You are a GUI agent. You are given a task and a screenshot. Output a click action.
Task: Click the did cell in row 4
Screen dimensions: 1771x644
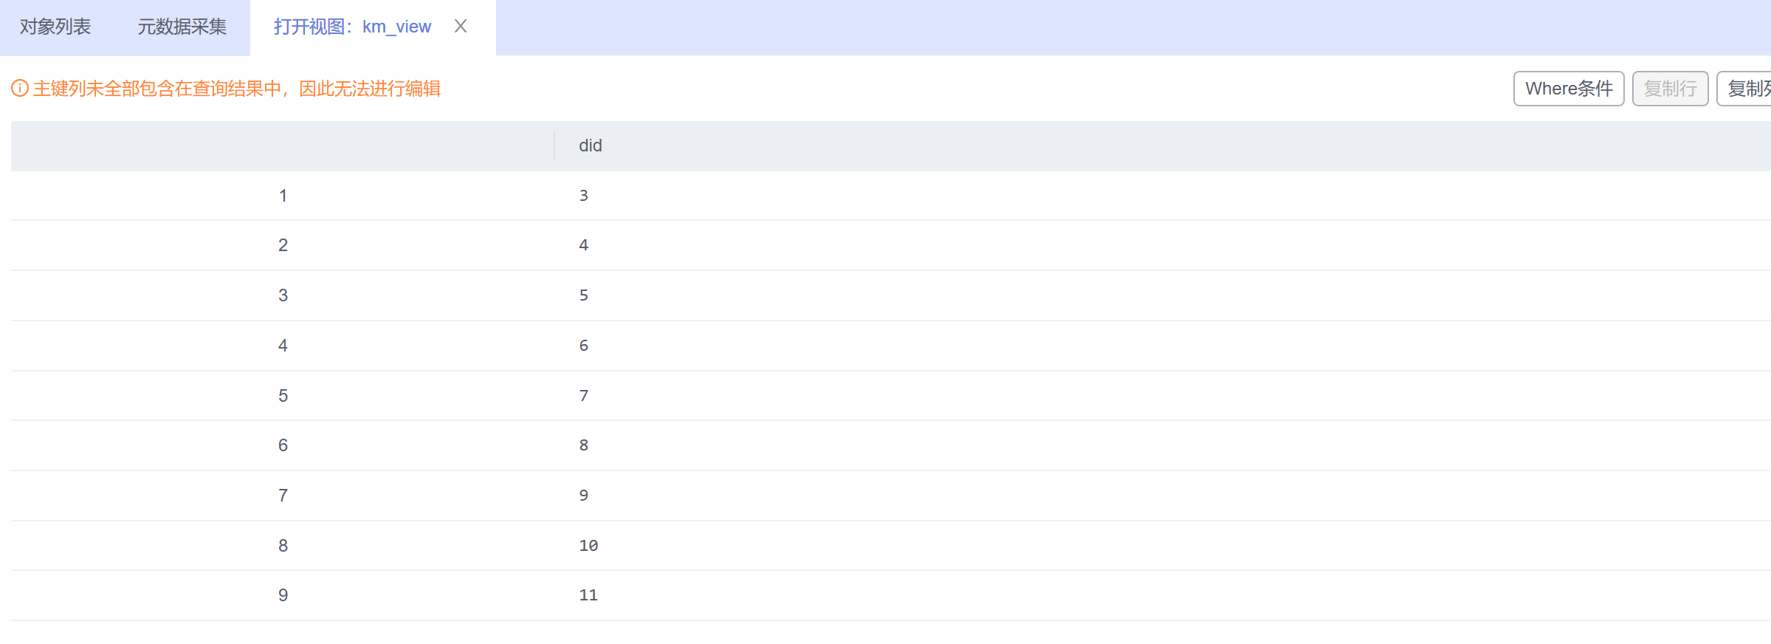[x=1163, y=346]
